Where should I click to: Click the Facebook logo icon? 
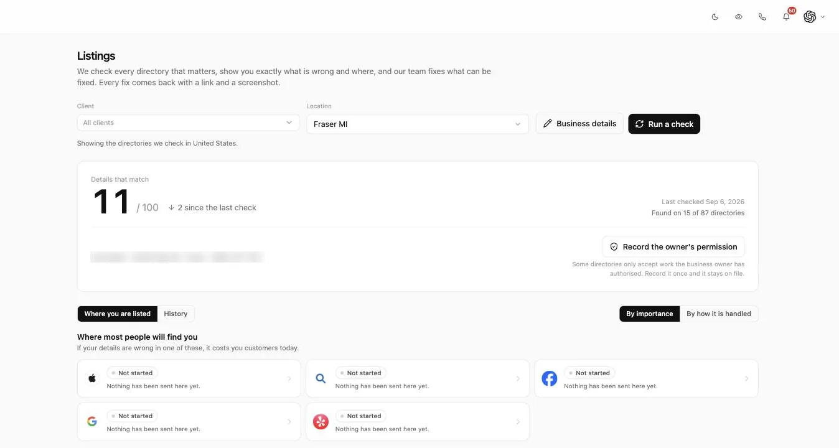click(x=550, y=378)
